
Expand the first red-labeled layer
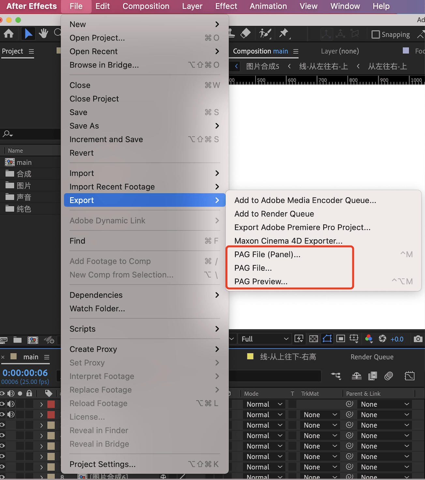[41, 404]
